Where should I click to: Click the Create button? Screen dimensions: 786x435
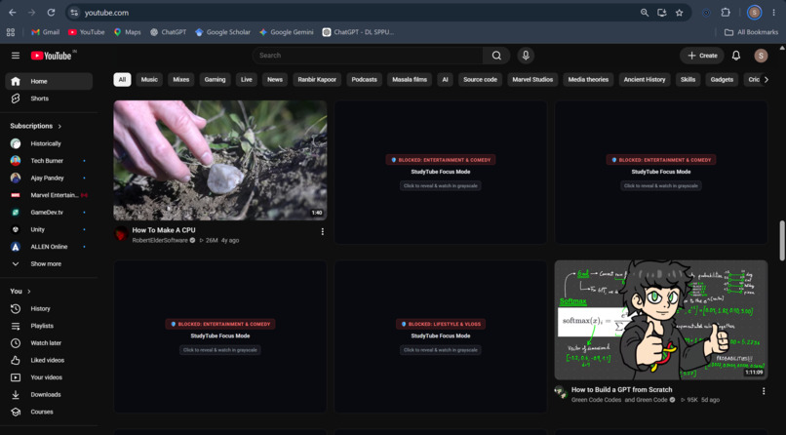click(702, 56)
